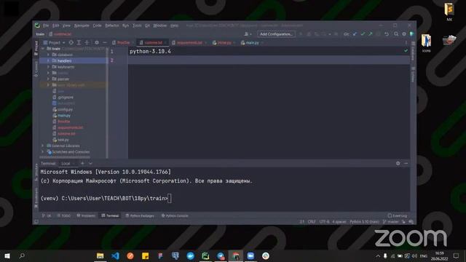Viewport: 466px width, 262px height.
Task: Open Event Log in status bar
Action: coord(398,215)
